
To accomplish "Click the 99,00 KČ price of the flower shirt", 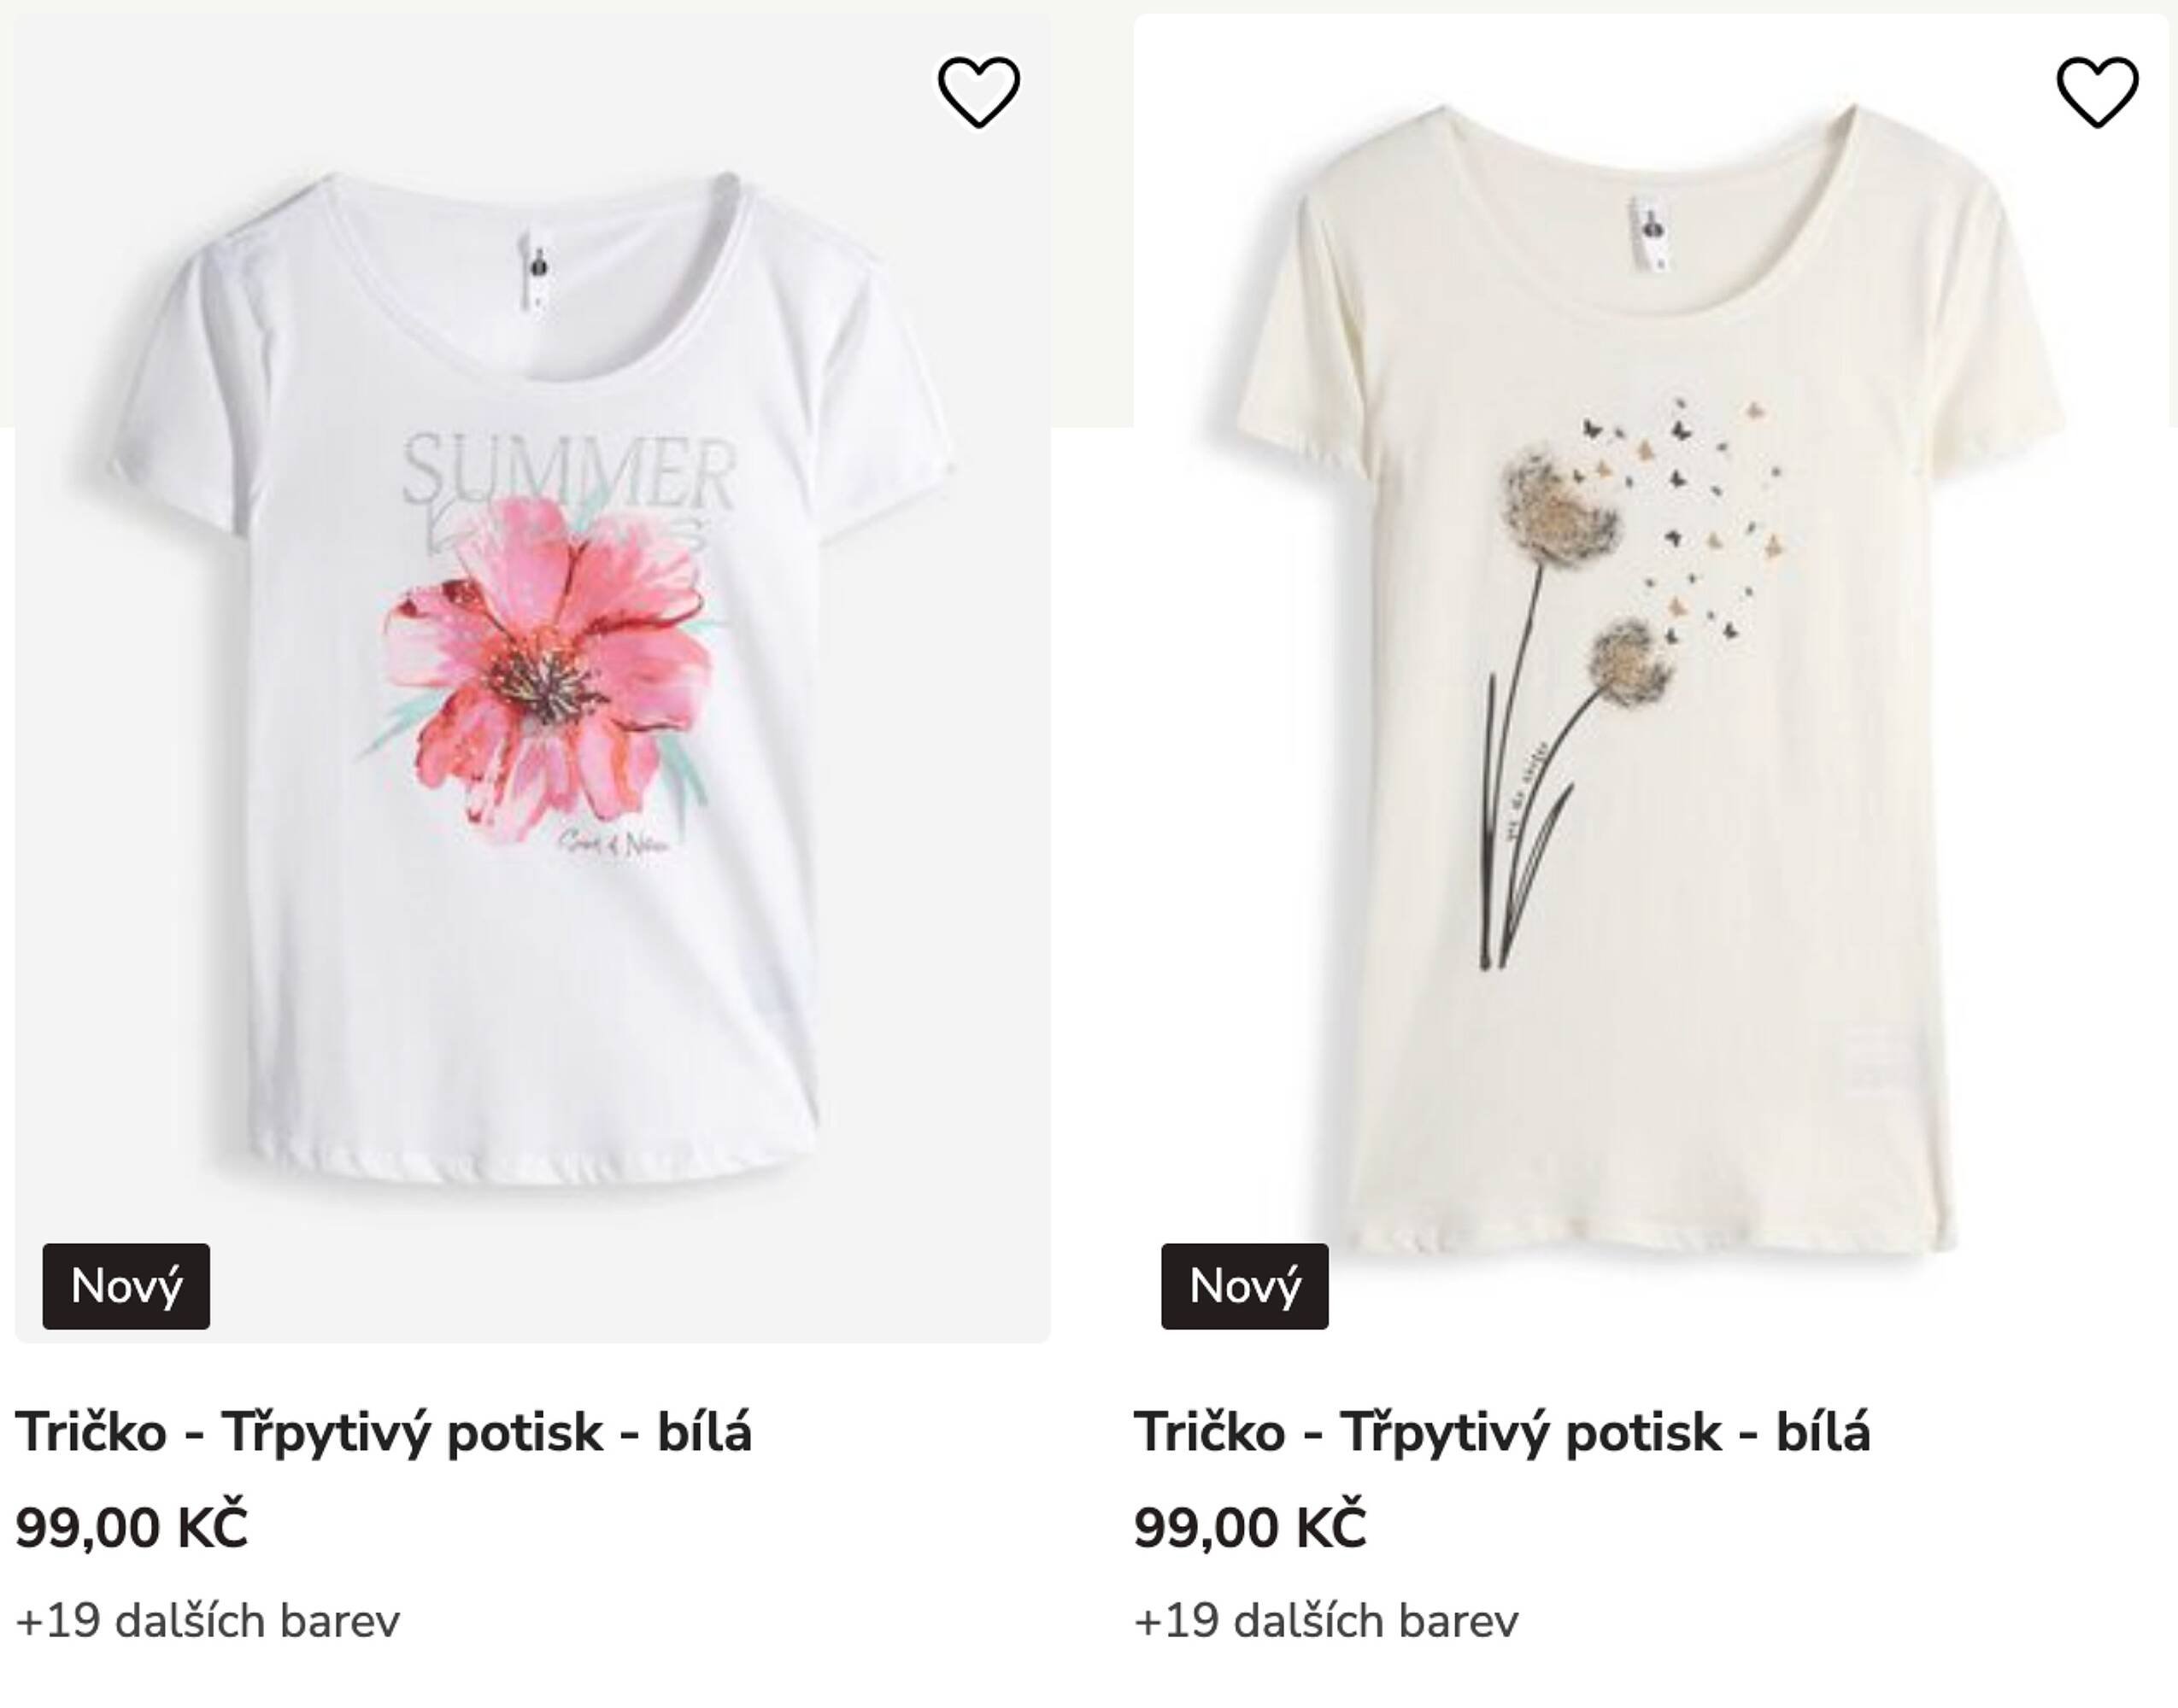I will 131,1527.
